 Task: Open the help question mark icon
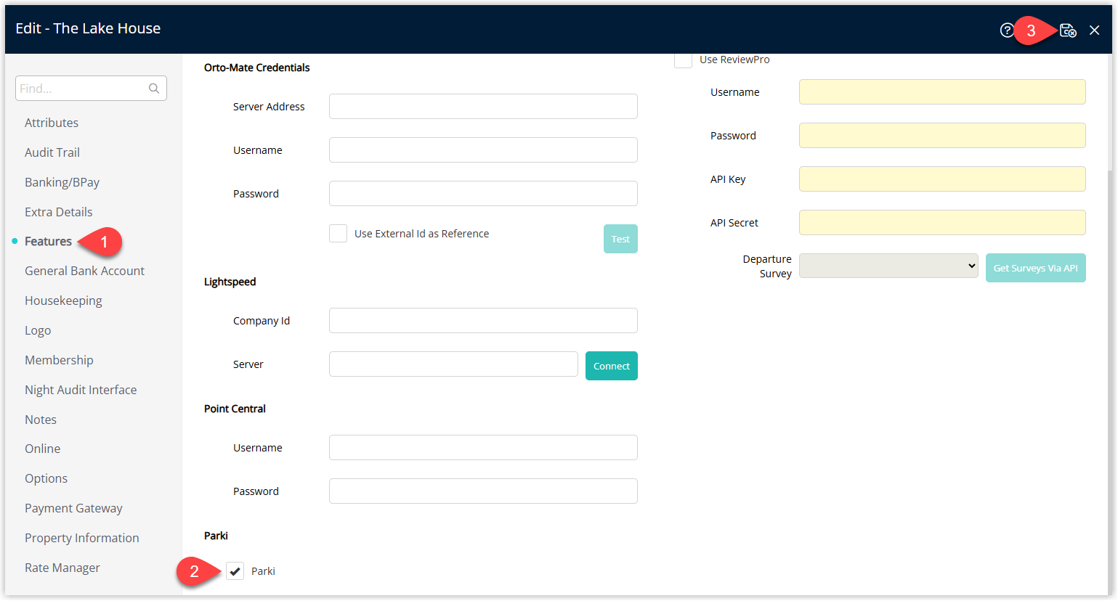[1007, 30]
